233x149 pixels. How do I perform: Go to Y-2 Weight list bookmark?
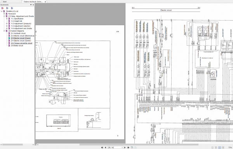click(x=16, y=21)
